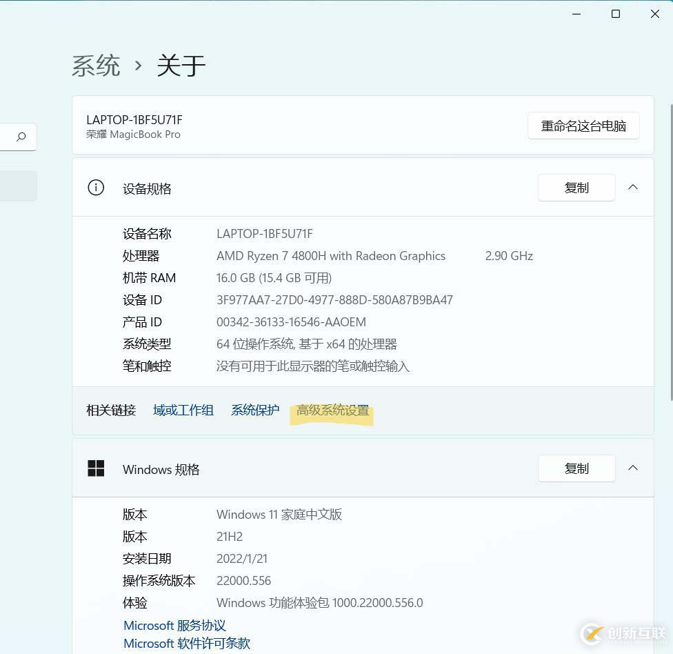Click the device specifications info icon
673x654 pixels.
coord(96,188)
